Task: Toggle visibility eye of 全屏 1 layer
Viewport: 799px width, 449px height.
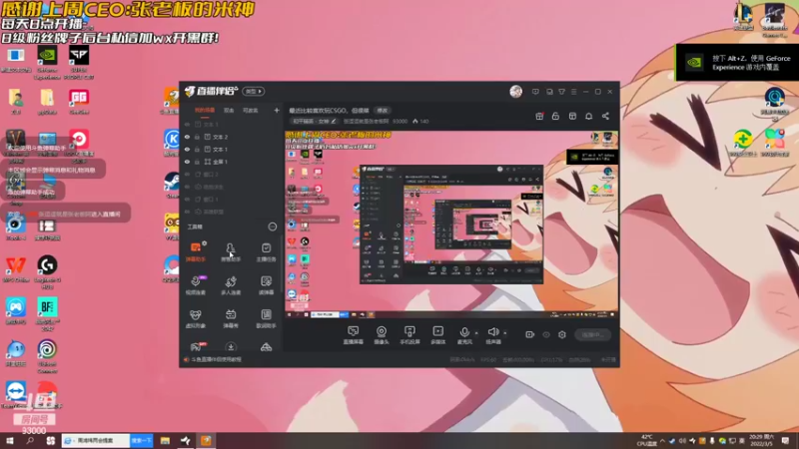Action: click(x=187, y=162)
